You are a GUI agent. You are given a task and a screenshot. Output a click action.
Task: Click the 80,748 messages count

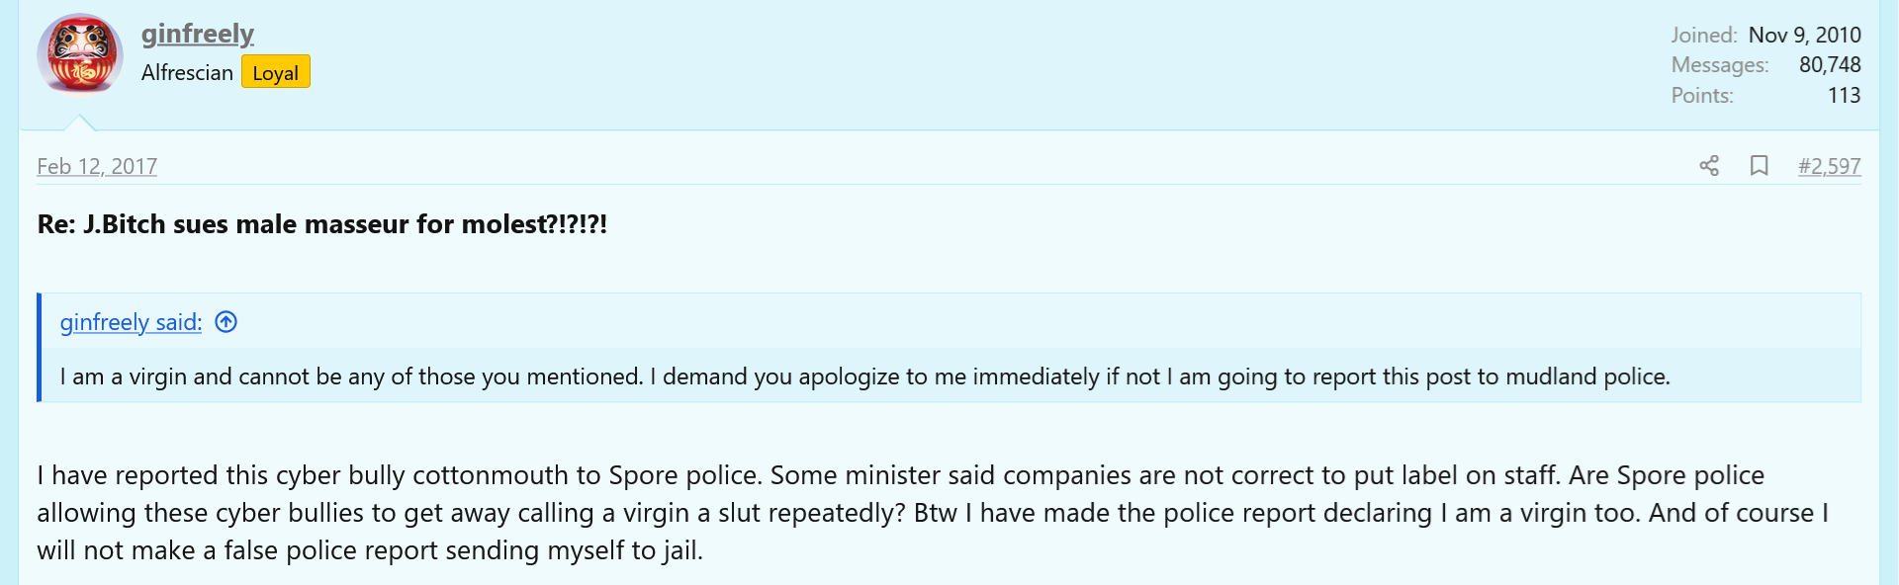click(x=1830, y=65)
